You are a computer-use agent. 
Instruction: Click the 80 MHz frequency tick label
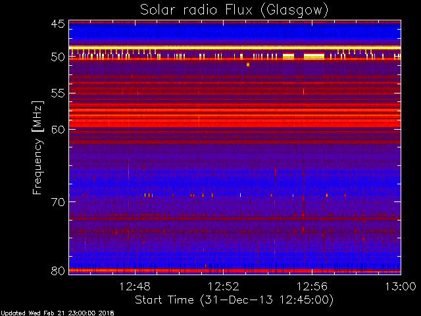pyautogui.click(x=57, y=270)
